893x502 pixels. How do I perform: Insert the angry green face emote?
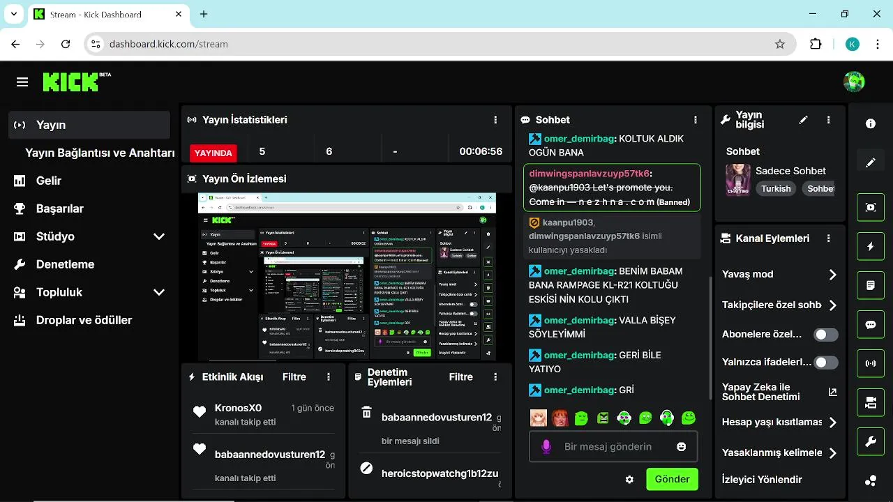(603, 418)
